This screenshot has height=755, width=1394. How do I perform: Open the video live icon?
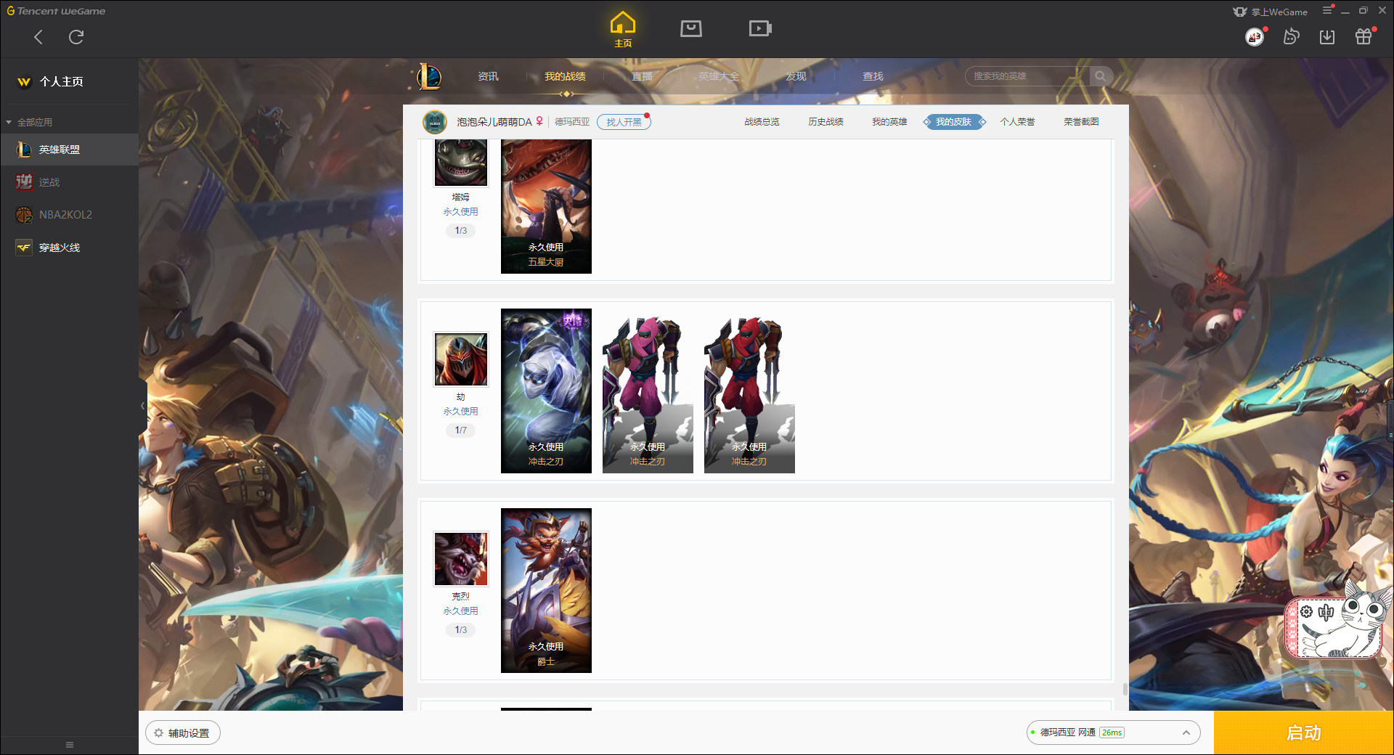(x=760, y=28)
